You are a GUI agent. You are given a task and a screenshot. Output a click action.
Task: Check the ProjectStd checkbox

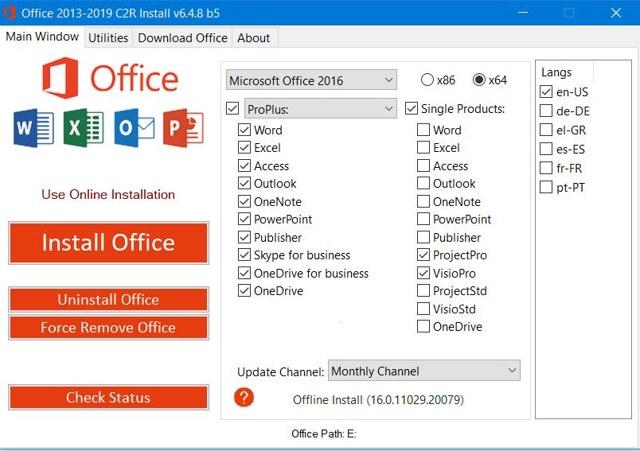pyautogui.click(x=423, y=291)
